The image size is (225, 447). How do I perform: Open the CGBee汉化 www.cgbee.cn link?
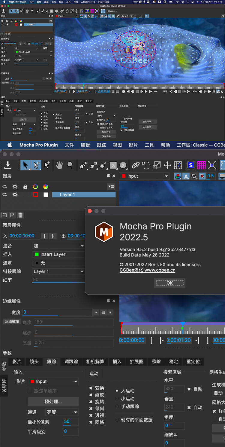(148, 270)
